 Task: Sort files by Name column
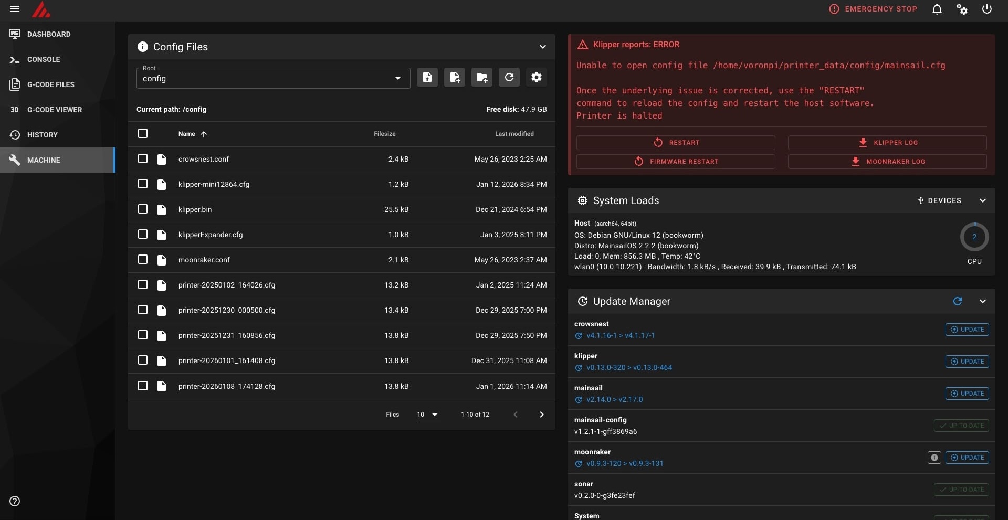coord(192,134)
